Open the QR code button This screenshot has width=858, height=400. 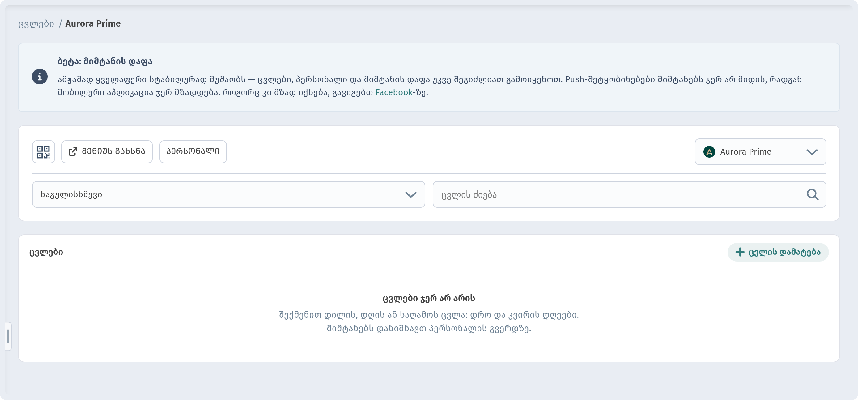(43, 152)
